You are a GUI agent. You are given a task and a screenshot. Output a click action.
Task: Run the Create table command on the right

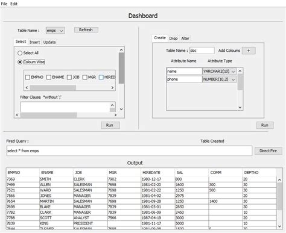265,125
